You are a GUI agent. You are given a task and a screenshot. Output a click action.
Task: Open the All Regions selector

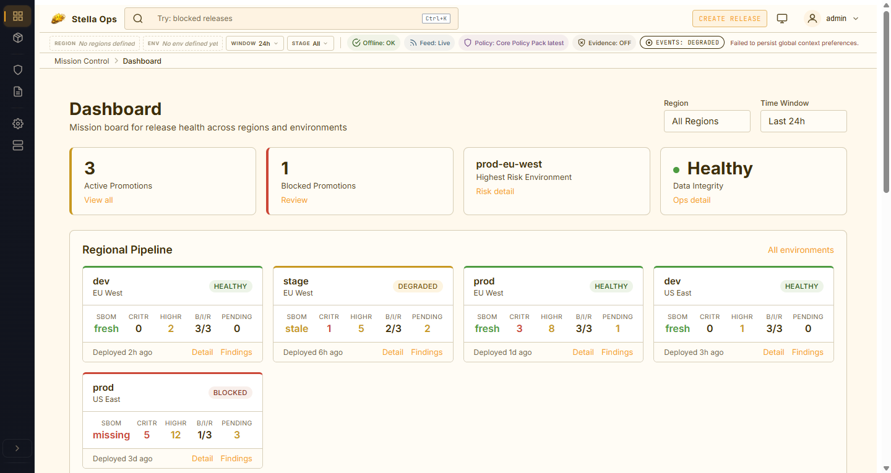[707, 121]
